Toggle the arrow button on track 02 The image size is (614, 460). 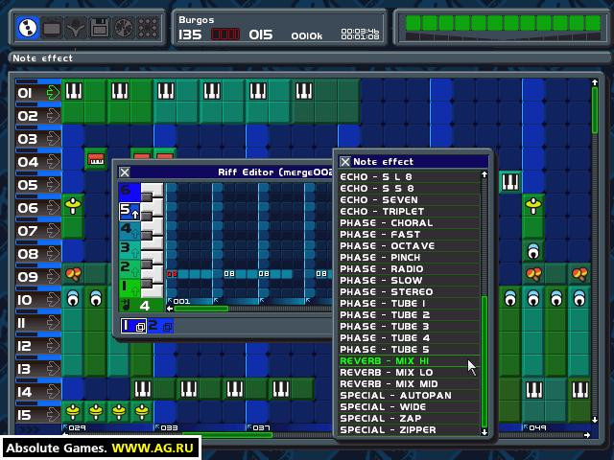(x=53, y=116)
